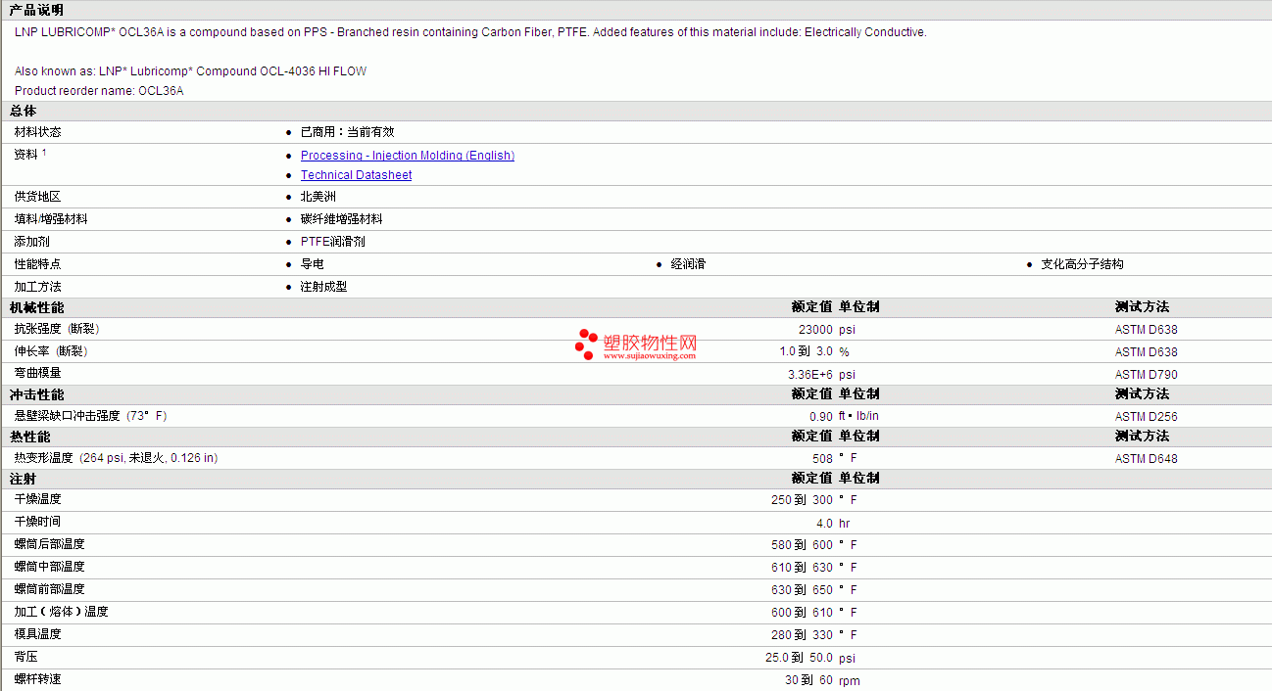The height and width of the screenshot is (691, 1272).
Task: Click the 注射 section header
Action: [23, 479]
